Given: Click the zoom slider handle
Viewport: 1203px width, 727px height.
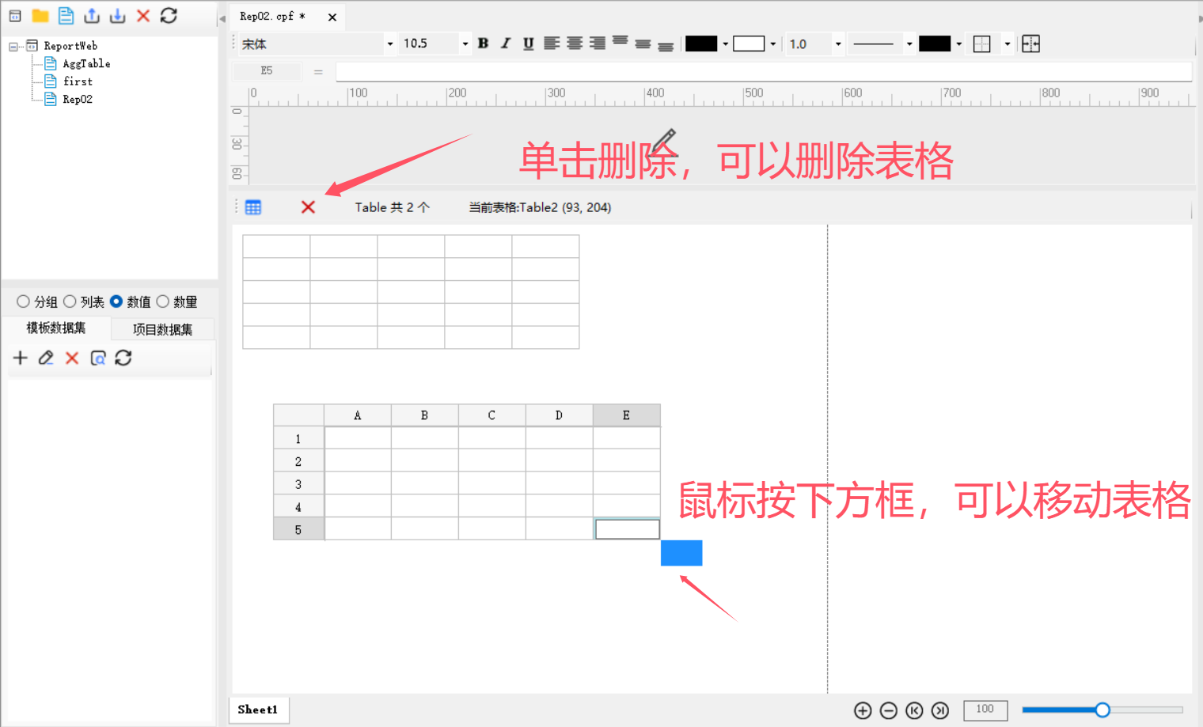Looking at the screenshot, I should (x=1102, y=710).
